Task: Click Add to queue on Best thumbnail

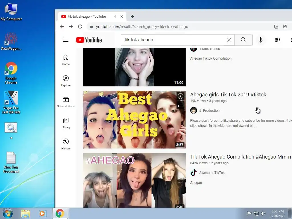Action: pyautogui.click(x=180, y=106)
